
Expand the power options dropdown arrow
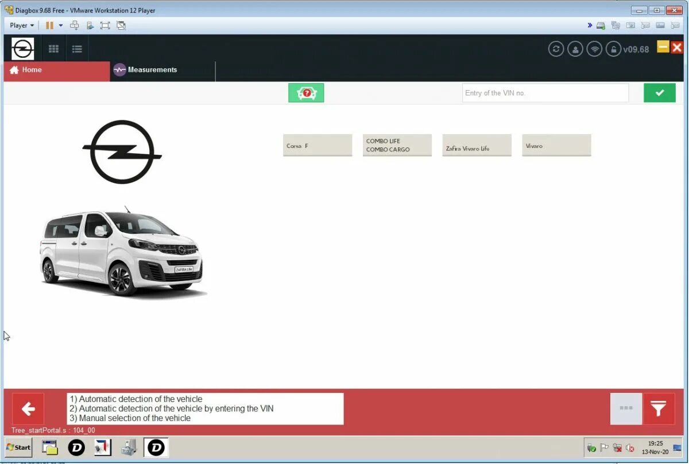coord(61,25)
